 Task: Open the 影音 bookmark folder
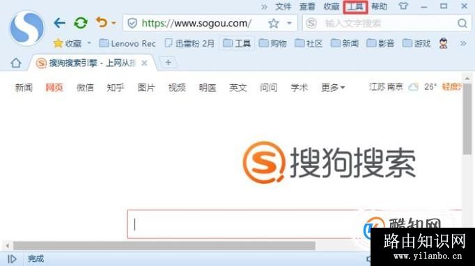(380, 44)
